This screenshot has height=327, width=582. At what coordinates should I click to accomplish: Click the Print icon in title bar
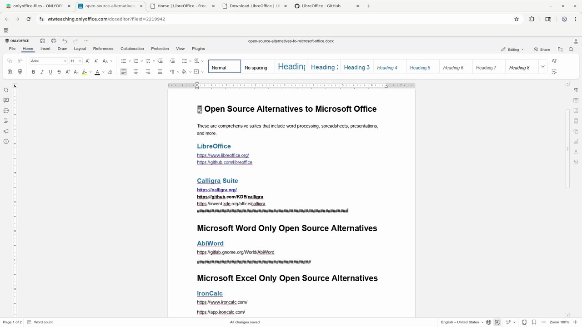[54, 41]
